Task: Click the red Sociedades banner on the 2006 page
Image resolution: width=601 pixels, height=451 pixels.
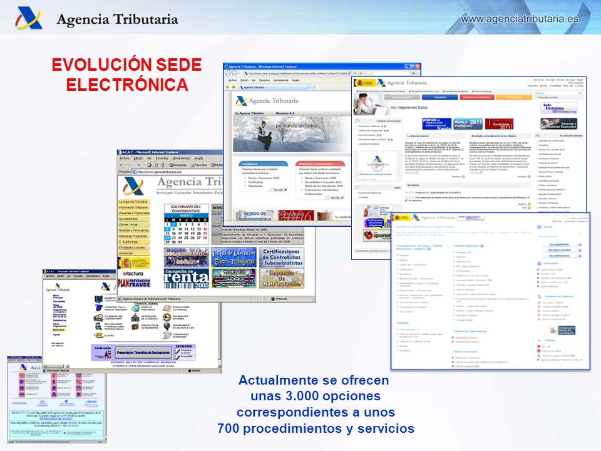Action: (x=296, y=215)
